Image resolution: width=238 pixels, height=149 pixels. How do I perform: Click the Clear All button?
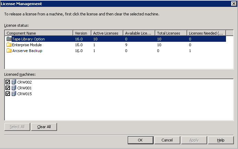click(44, 127)
